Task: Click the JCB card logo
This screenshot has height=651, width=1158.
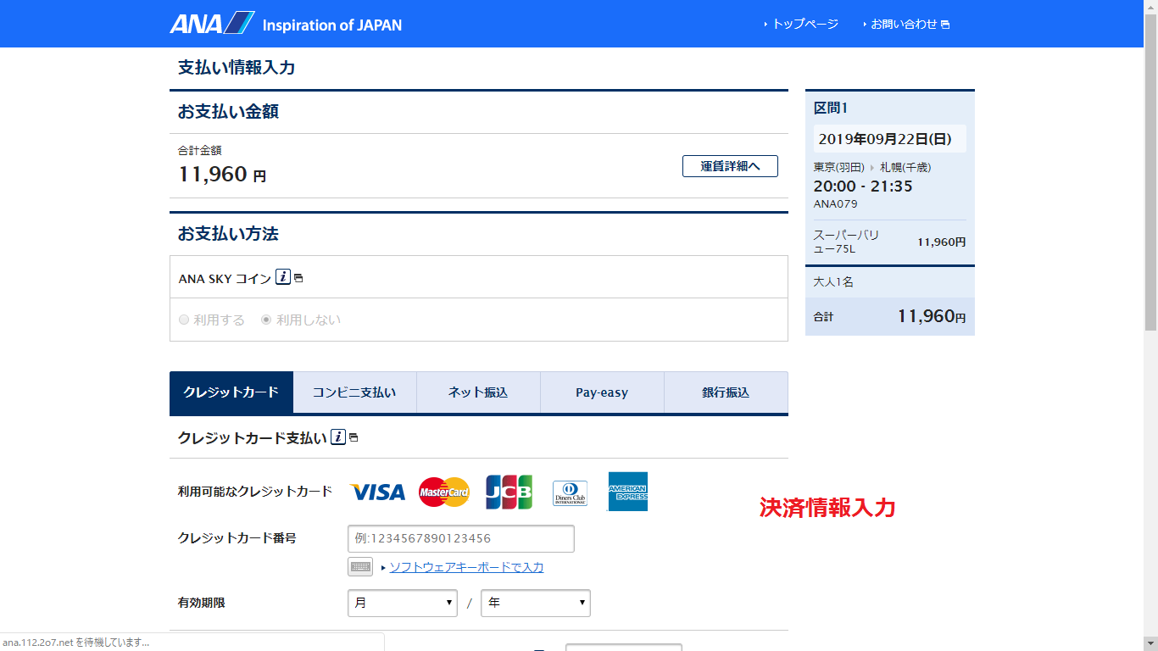Action: tap(509, 492)
